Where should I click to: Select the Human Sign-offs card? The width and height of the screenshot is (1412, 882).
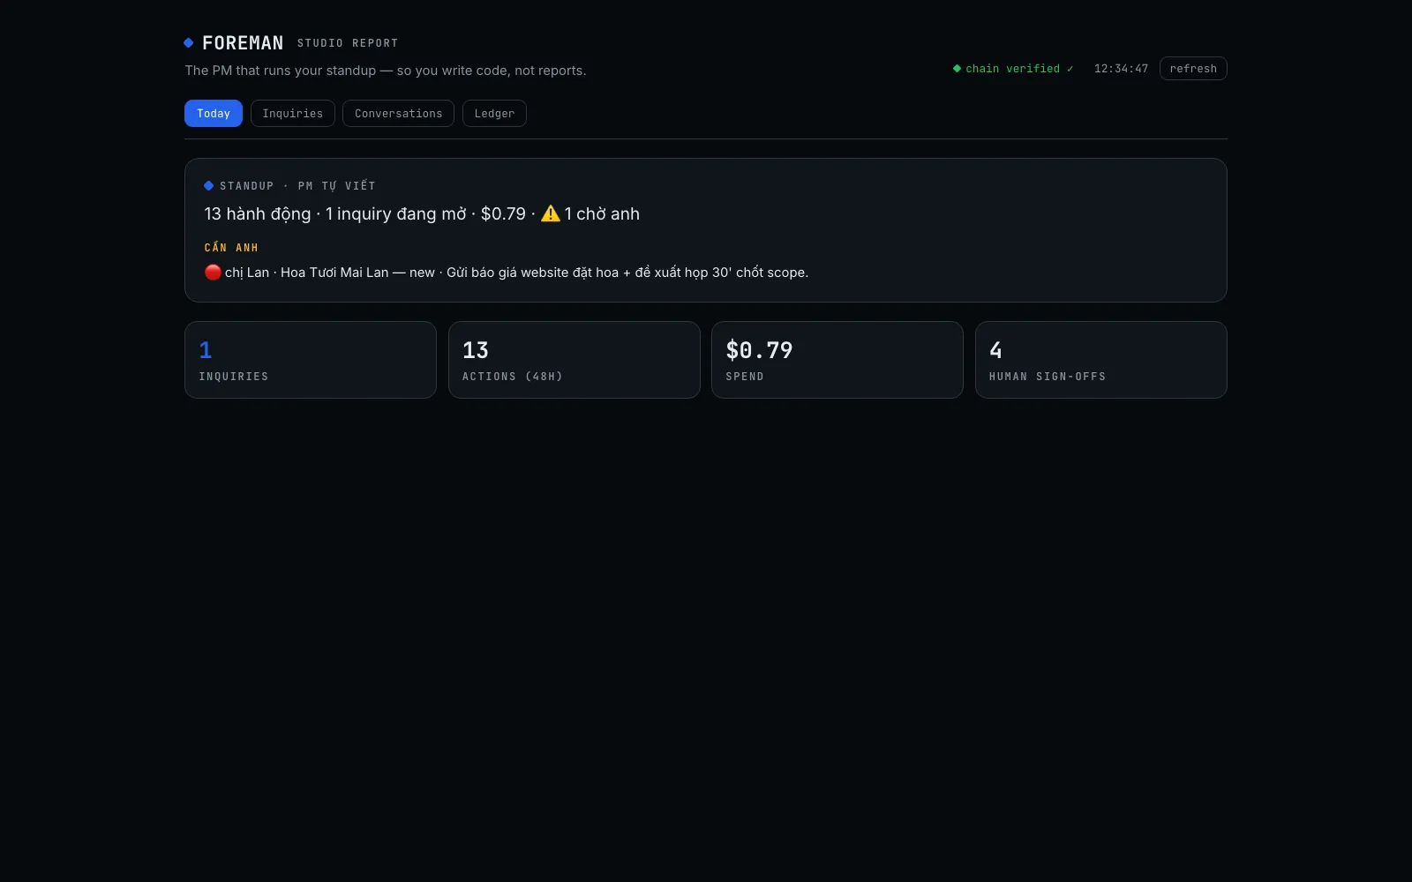pyautogui.click(x=1101, y=360)
